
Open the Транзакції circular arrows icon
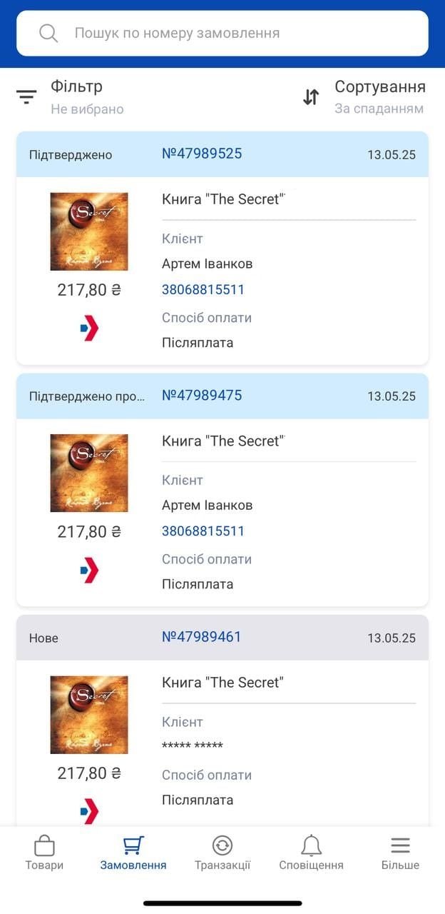coord(222,845)
